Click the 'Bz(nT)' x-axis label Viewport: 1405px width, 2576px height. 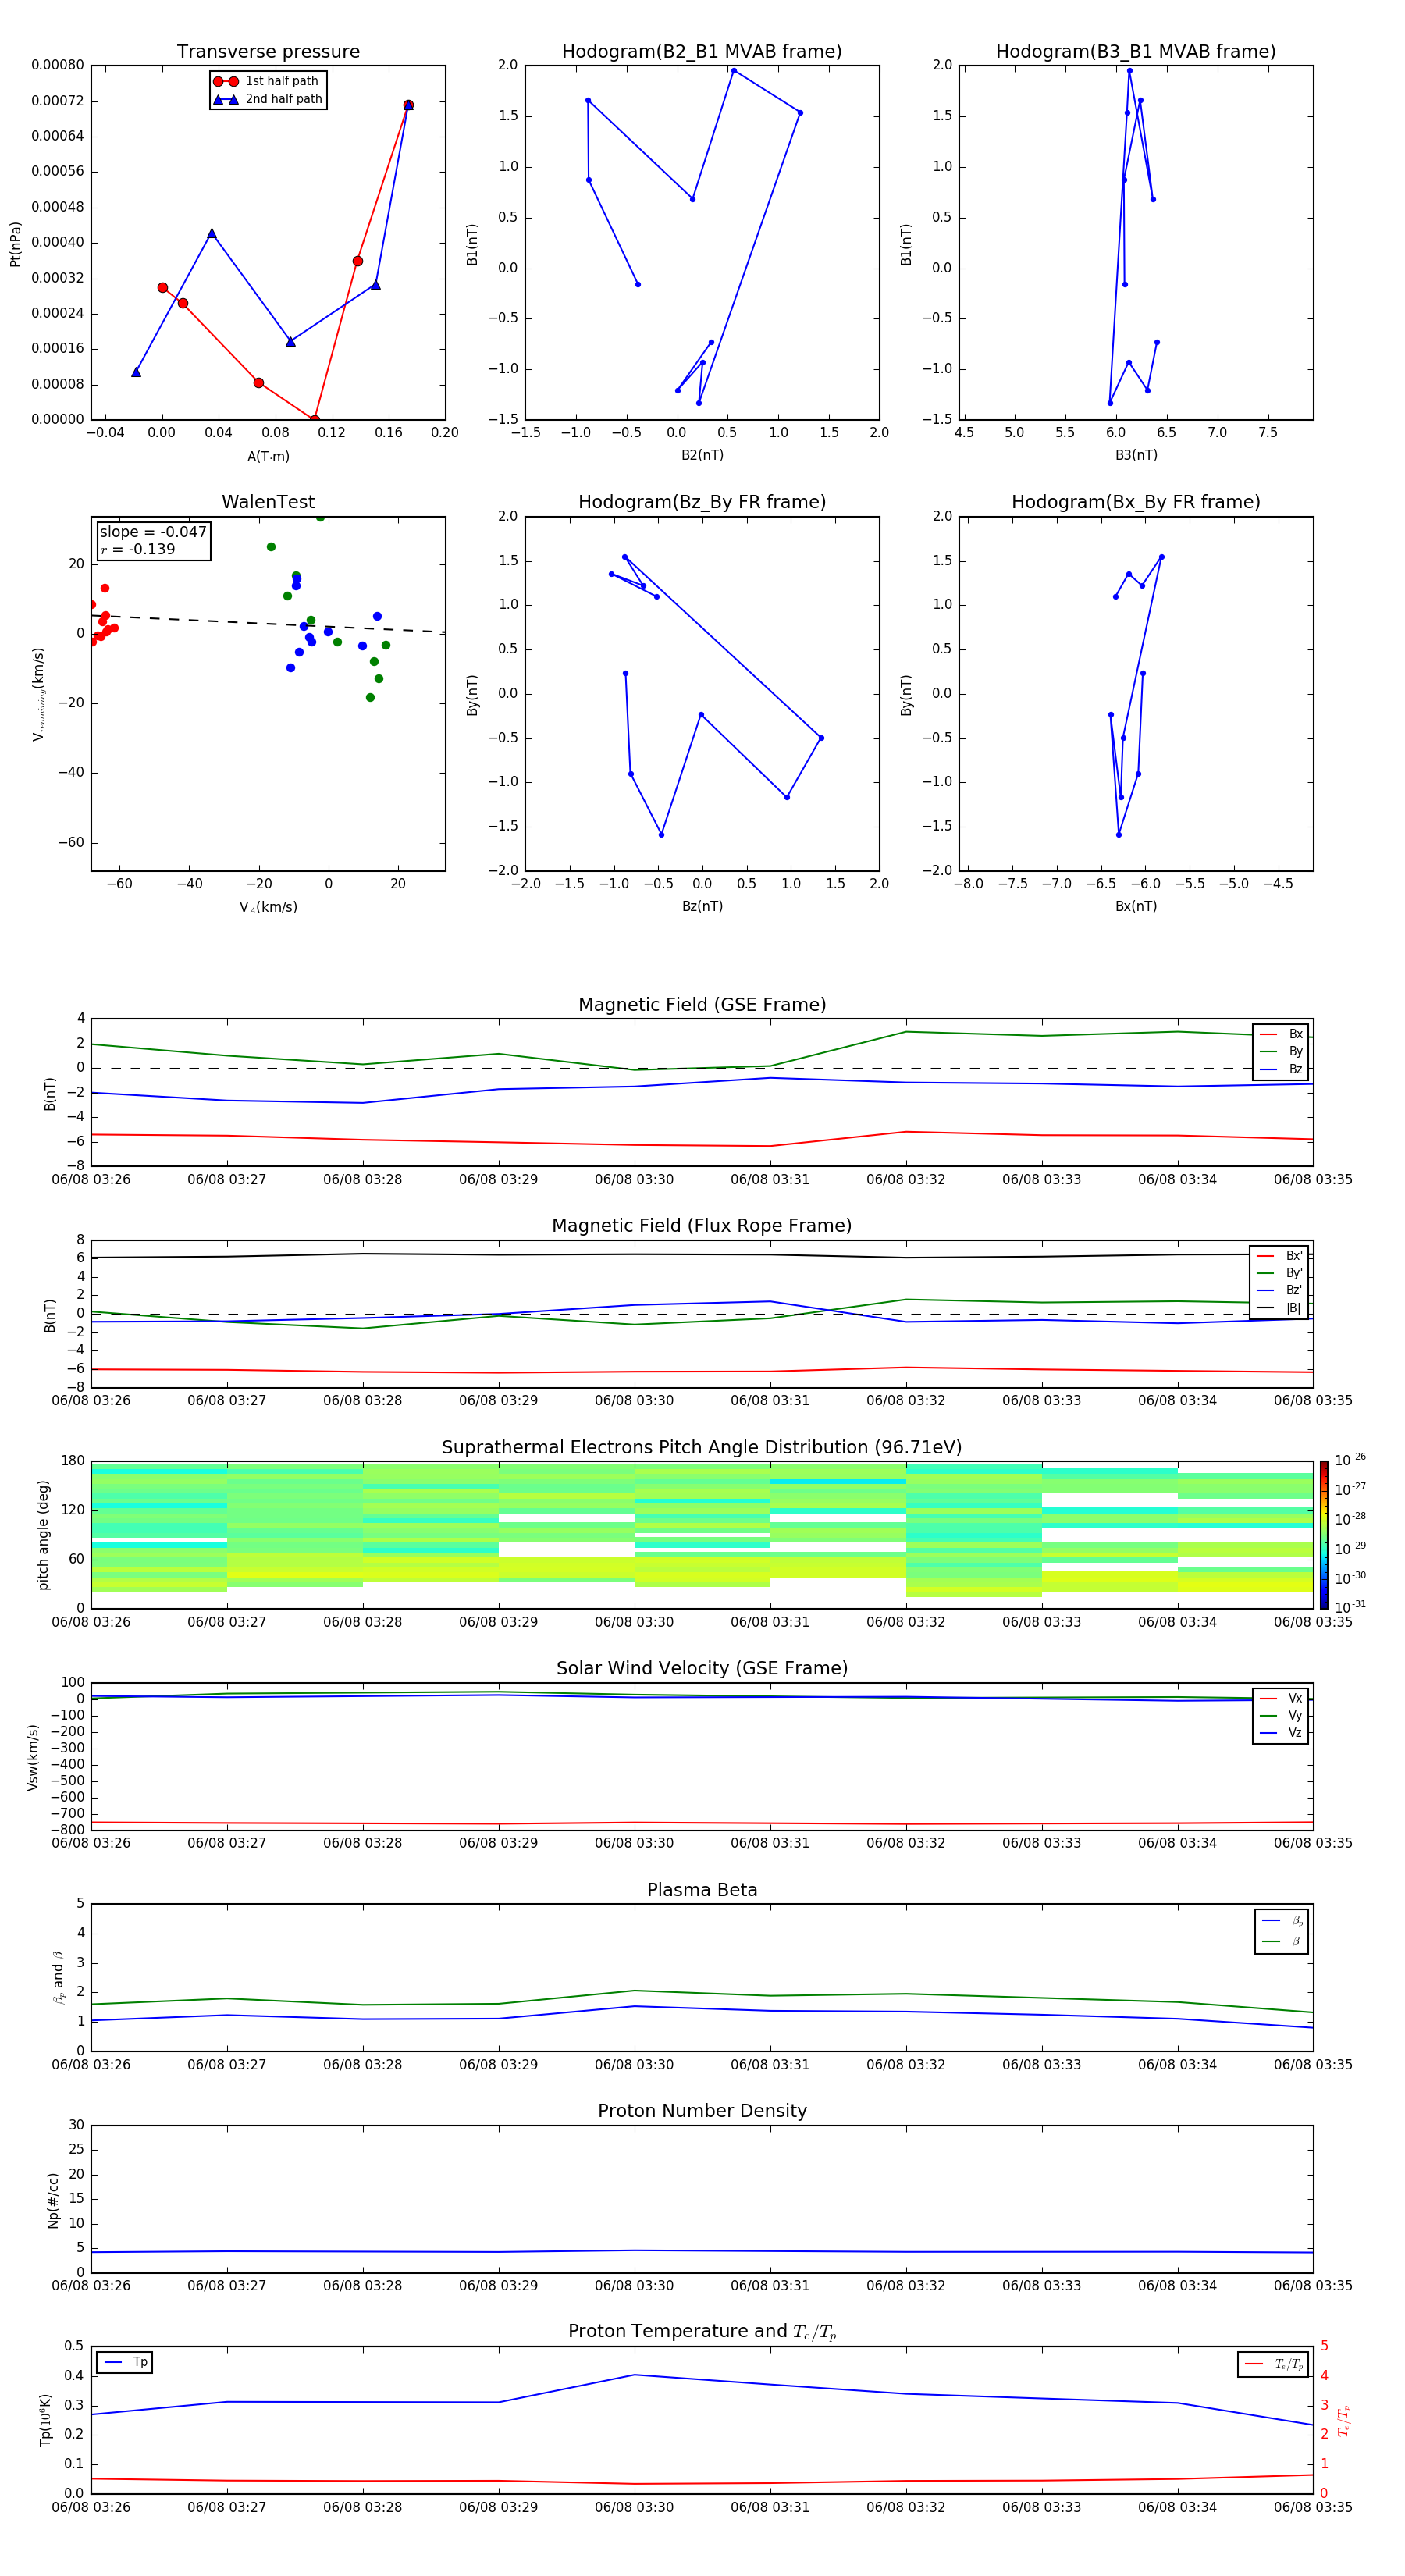(x=702, y=907)
